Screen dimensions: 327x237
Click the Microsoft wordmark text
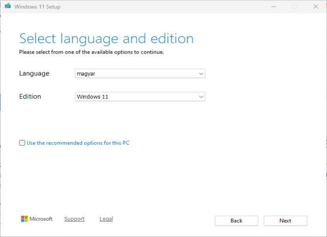click(41, 219)
